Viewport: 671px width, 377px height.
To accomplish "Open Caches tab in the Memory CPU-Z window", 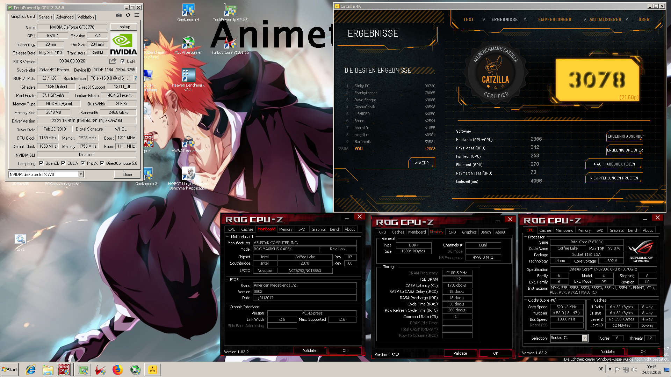I will [398, 232].
